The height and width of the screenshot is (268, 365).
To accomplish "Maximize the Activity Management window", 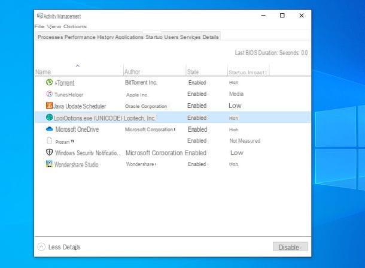I will click(x=282, y=16).
